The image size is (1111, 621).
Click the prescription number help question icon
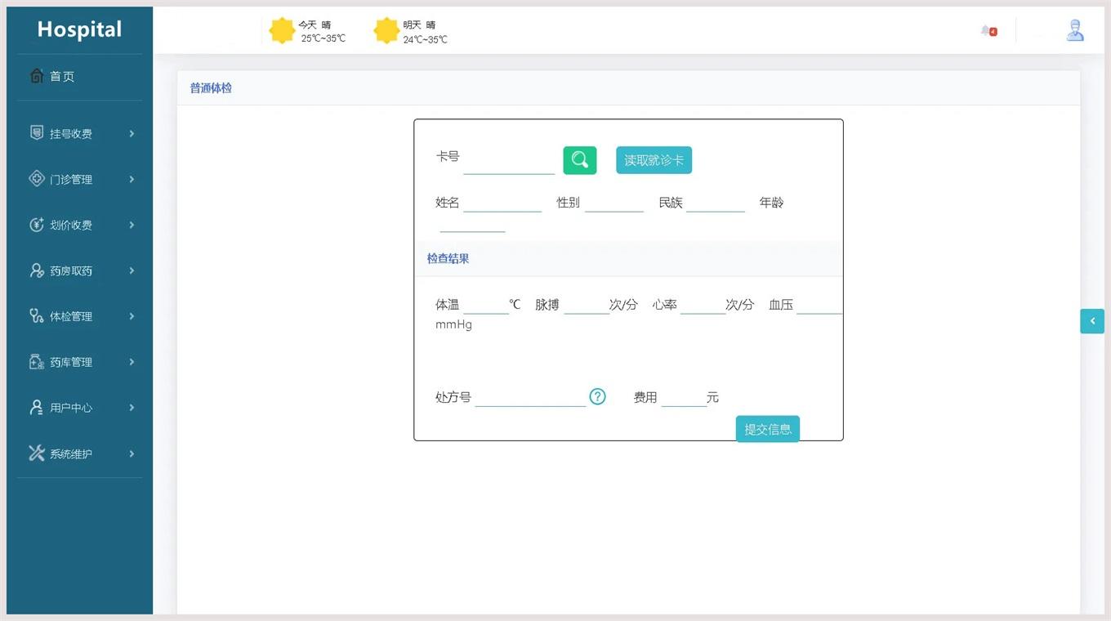click(x=598, y=397)
